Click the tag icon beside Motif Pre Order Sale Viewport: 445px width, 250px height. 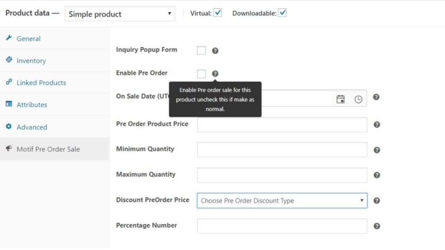point(9,149)
